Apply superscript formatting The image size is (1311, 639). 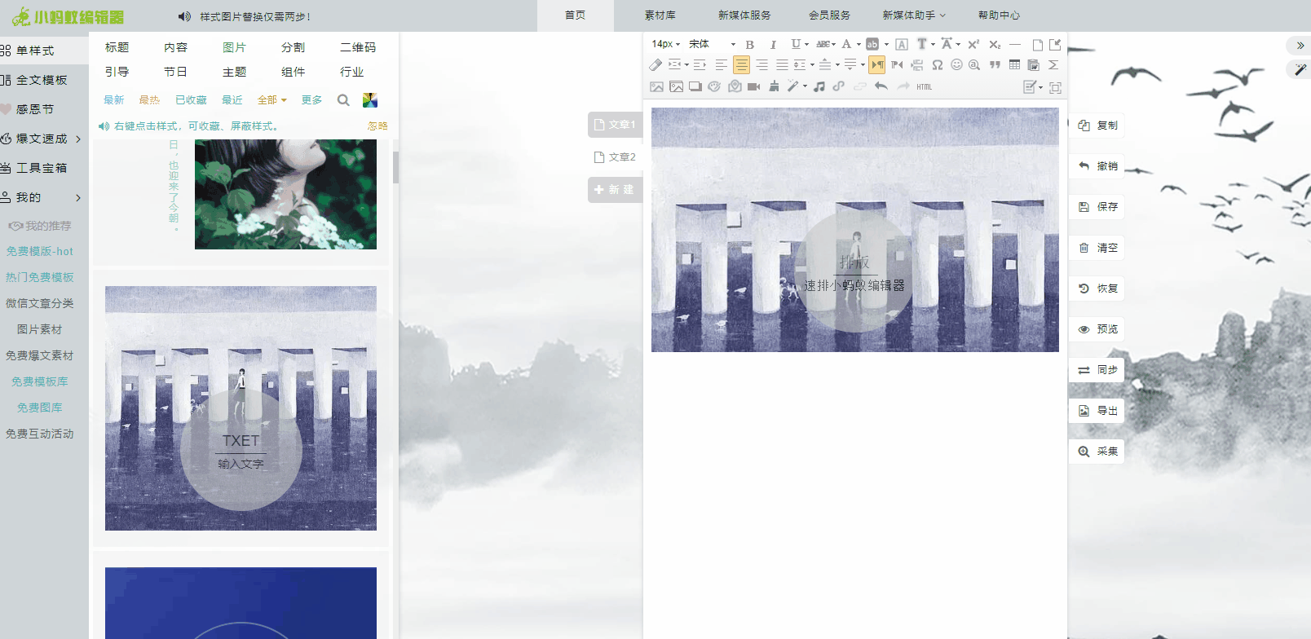(x=973, y=44)
